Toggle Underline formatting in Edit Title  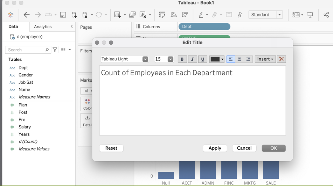click(202, 59)
